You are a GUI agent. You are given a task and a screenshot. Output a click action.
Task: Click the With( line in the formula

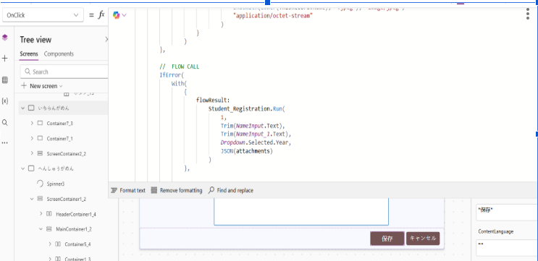[x=179, y=84]
